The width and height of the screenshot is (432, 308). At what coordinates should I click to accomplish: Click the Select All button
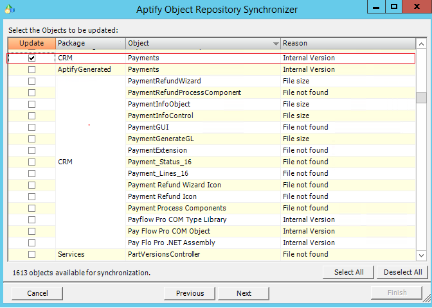point(348,272)
